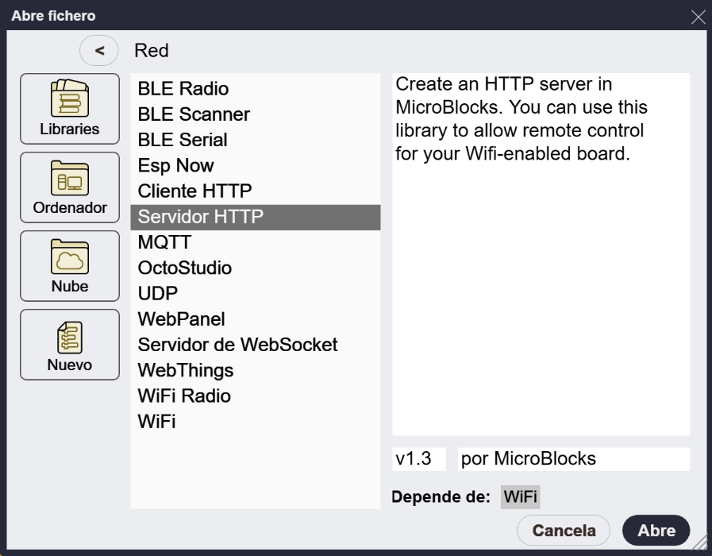
Task: Grab the dialog resize corner handle
Action: point(699,542)
